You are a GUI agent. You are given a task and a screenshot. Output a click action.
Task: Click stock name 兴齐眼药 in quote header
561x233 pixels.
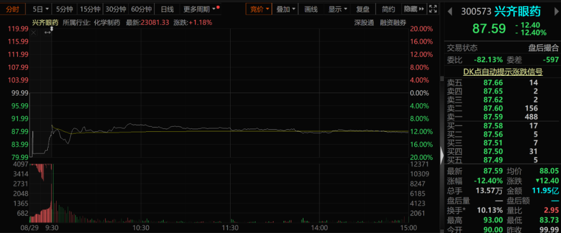pyautogui.click(x=518, y=12)
